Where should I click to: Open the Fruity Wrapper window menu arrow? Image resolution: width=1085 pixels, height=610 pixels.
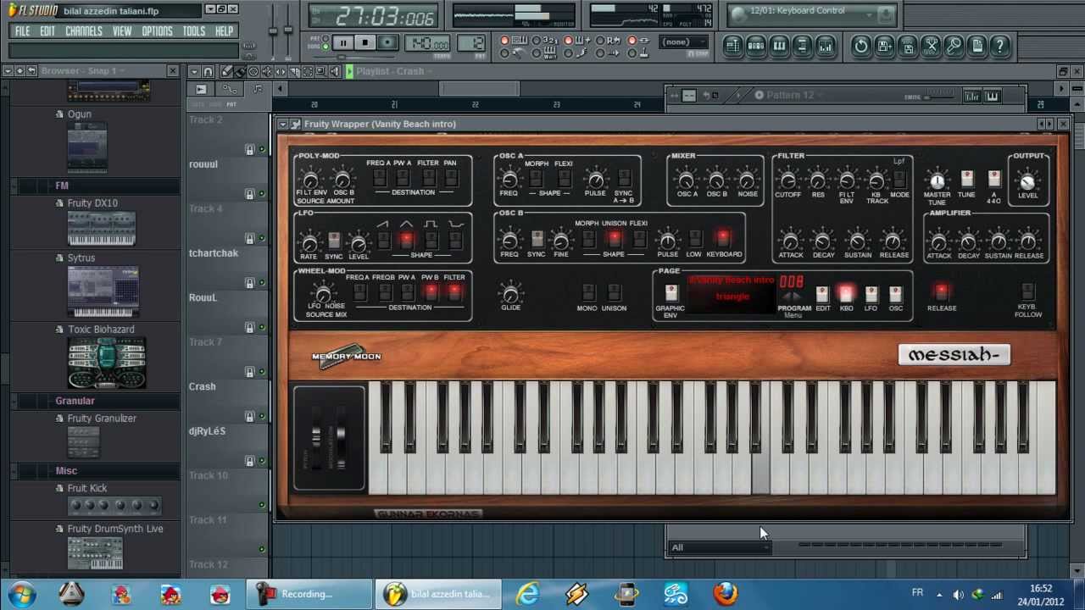283,125
